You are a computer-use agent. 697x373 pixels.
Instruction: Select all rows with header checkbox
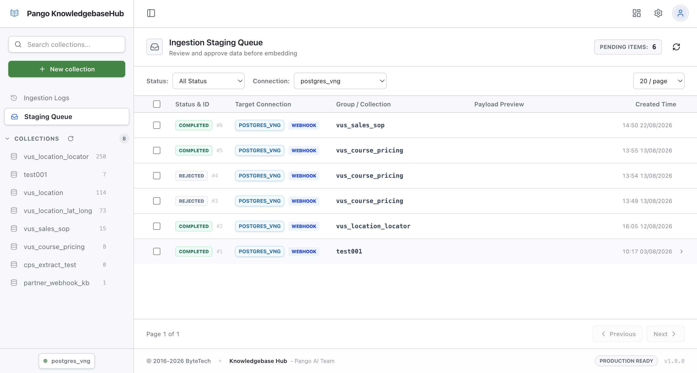click(x=157, y=104)
